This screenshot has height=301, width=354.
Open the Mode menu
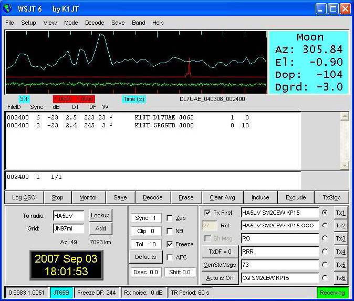click(71, 23)
